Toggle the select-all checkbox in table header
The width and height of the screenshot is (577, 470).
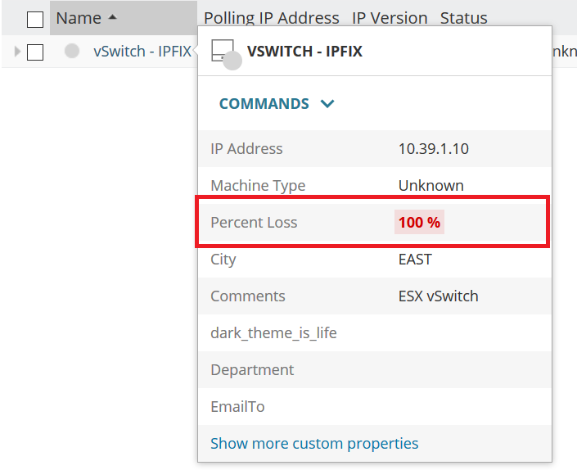35,19
